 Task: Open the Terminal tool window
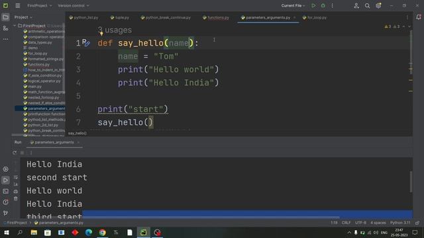[5, 191]
